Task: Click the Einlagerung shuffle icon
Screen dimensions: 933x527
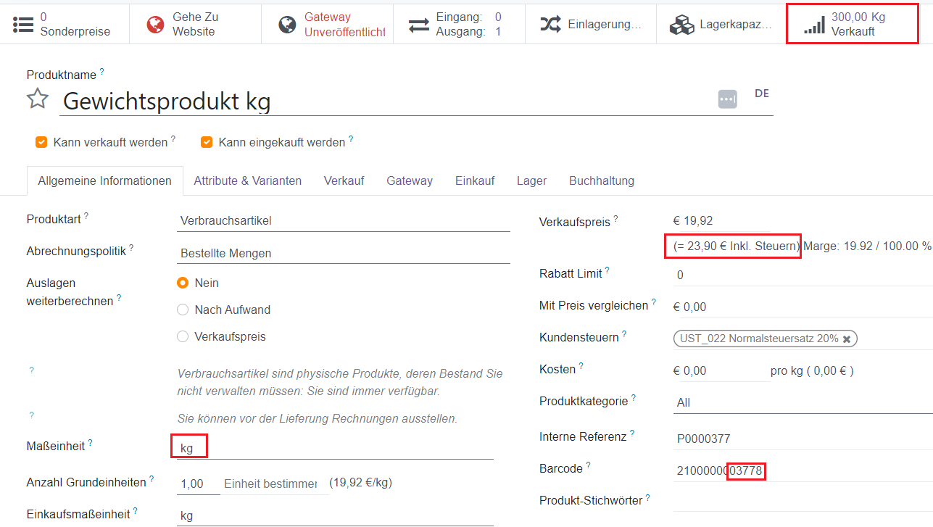Action: coord(550,24)
